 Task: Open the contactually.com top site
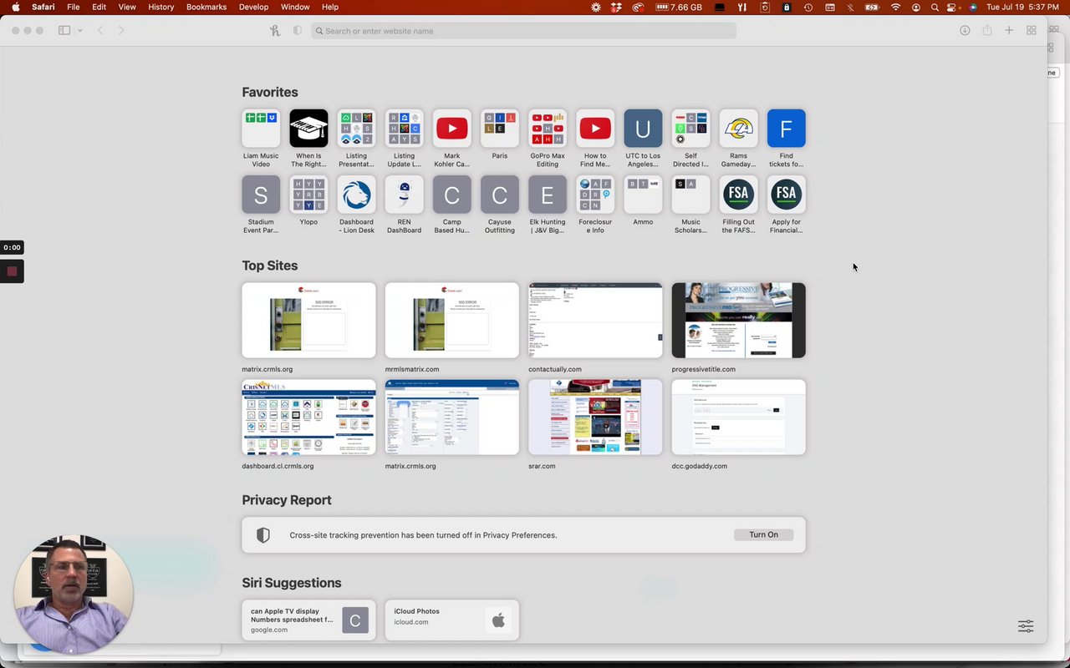pos(595,321)
